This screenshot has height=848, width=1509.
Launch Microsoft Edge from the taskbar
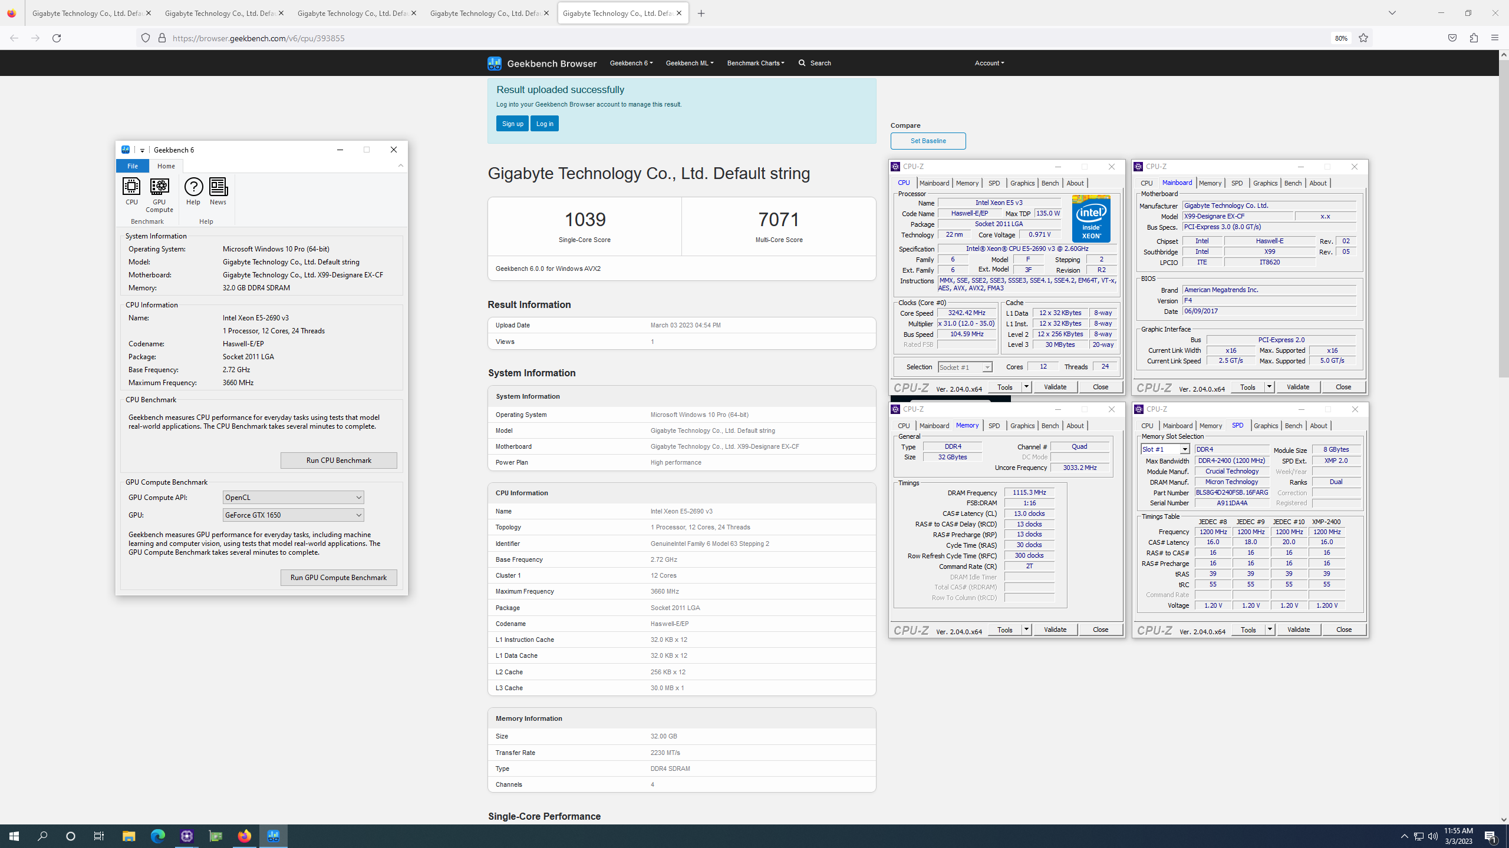coord(157,836)
